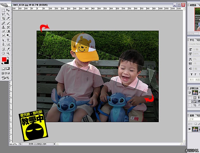Jump to ImageReady button in toolbox
The image size is (200, 153).
pyautogui.click(x=6, y=77)
